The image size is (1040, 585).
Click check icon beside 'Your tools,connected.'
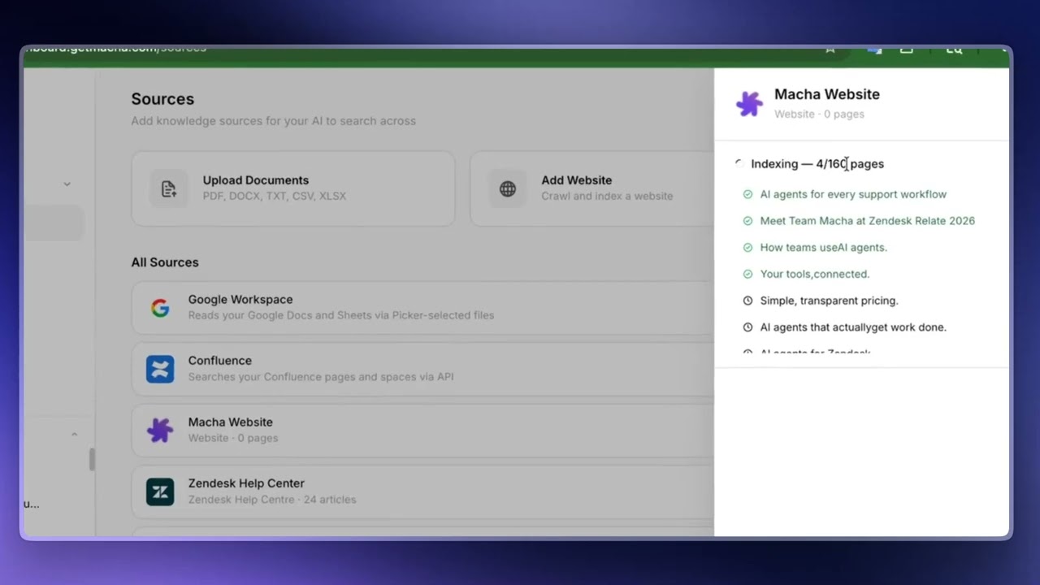[747, 274]
